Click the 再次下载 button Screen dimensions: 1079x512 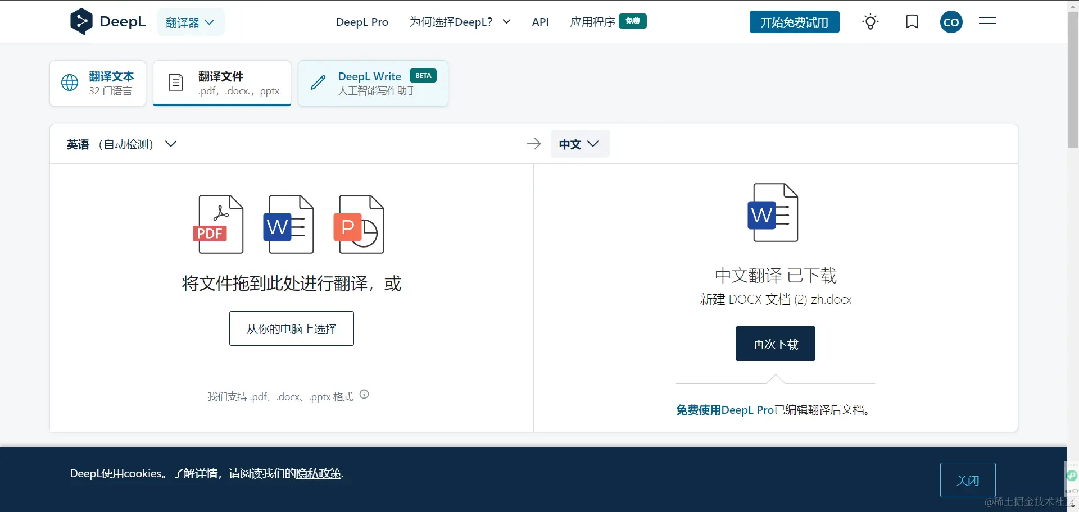tap(775, 344)
